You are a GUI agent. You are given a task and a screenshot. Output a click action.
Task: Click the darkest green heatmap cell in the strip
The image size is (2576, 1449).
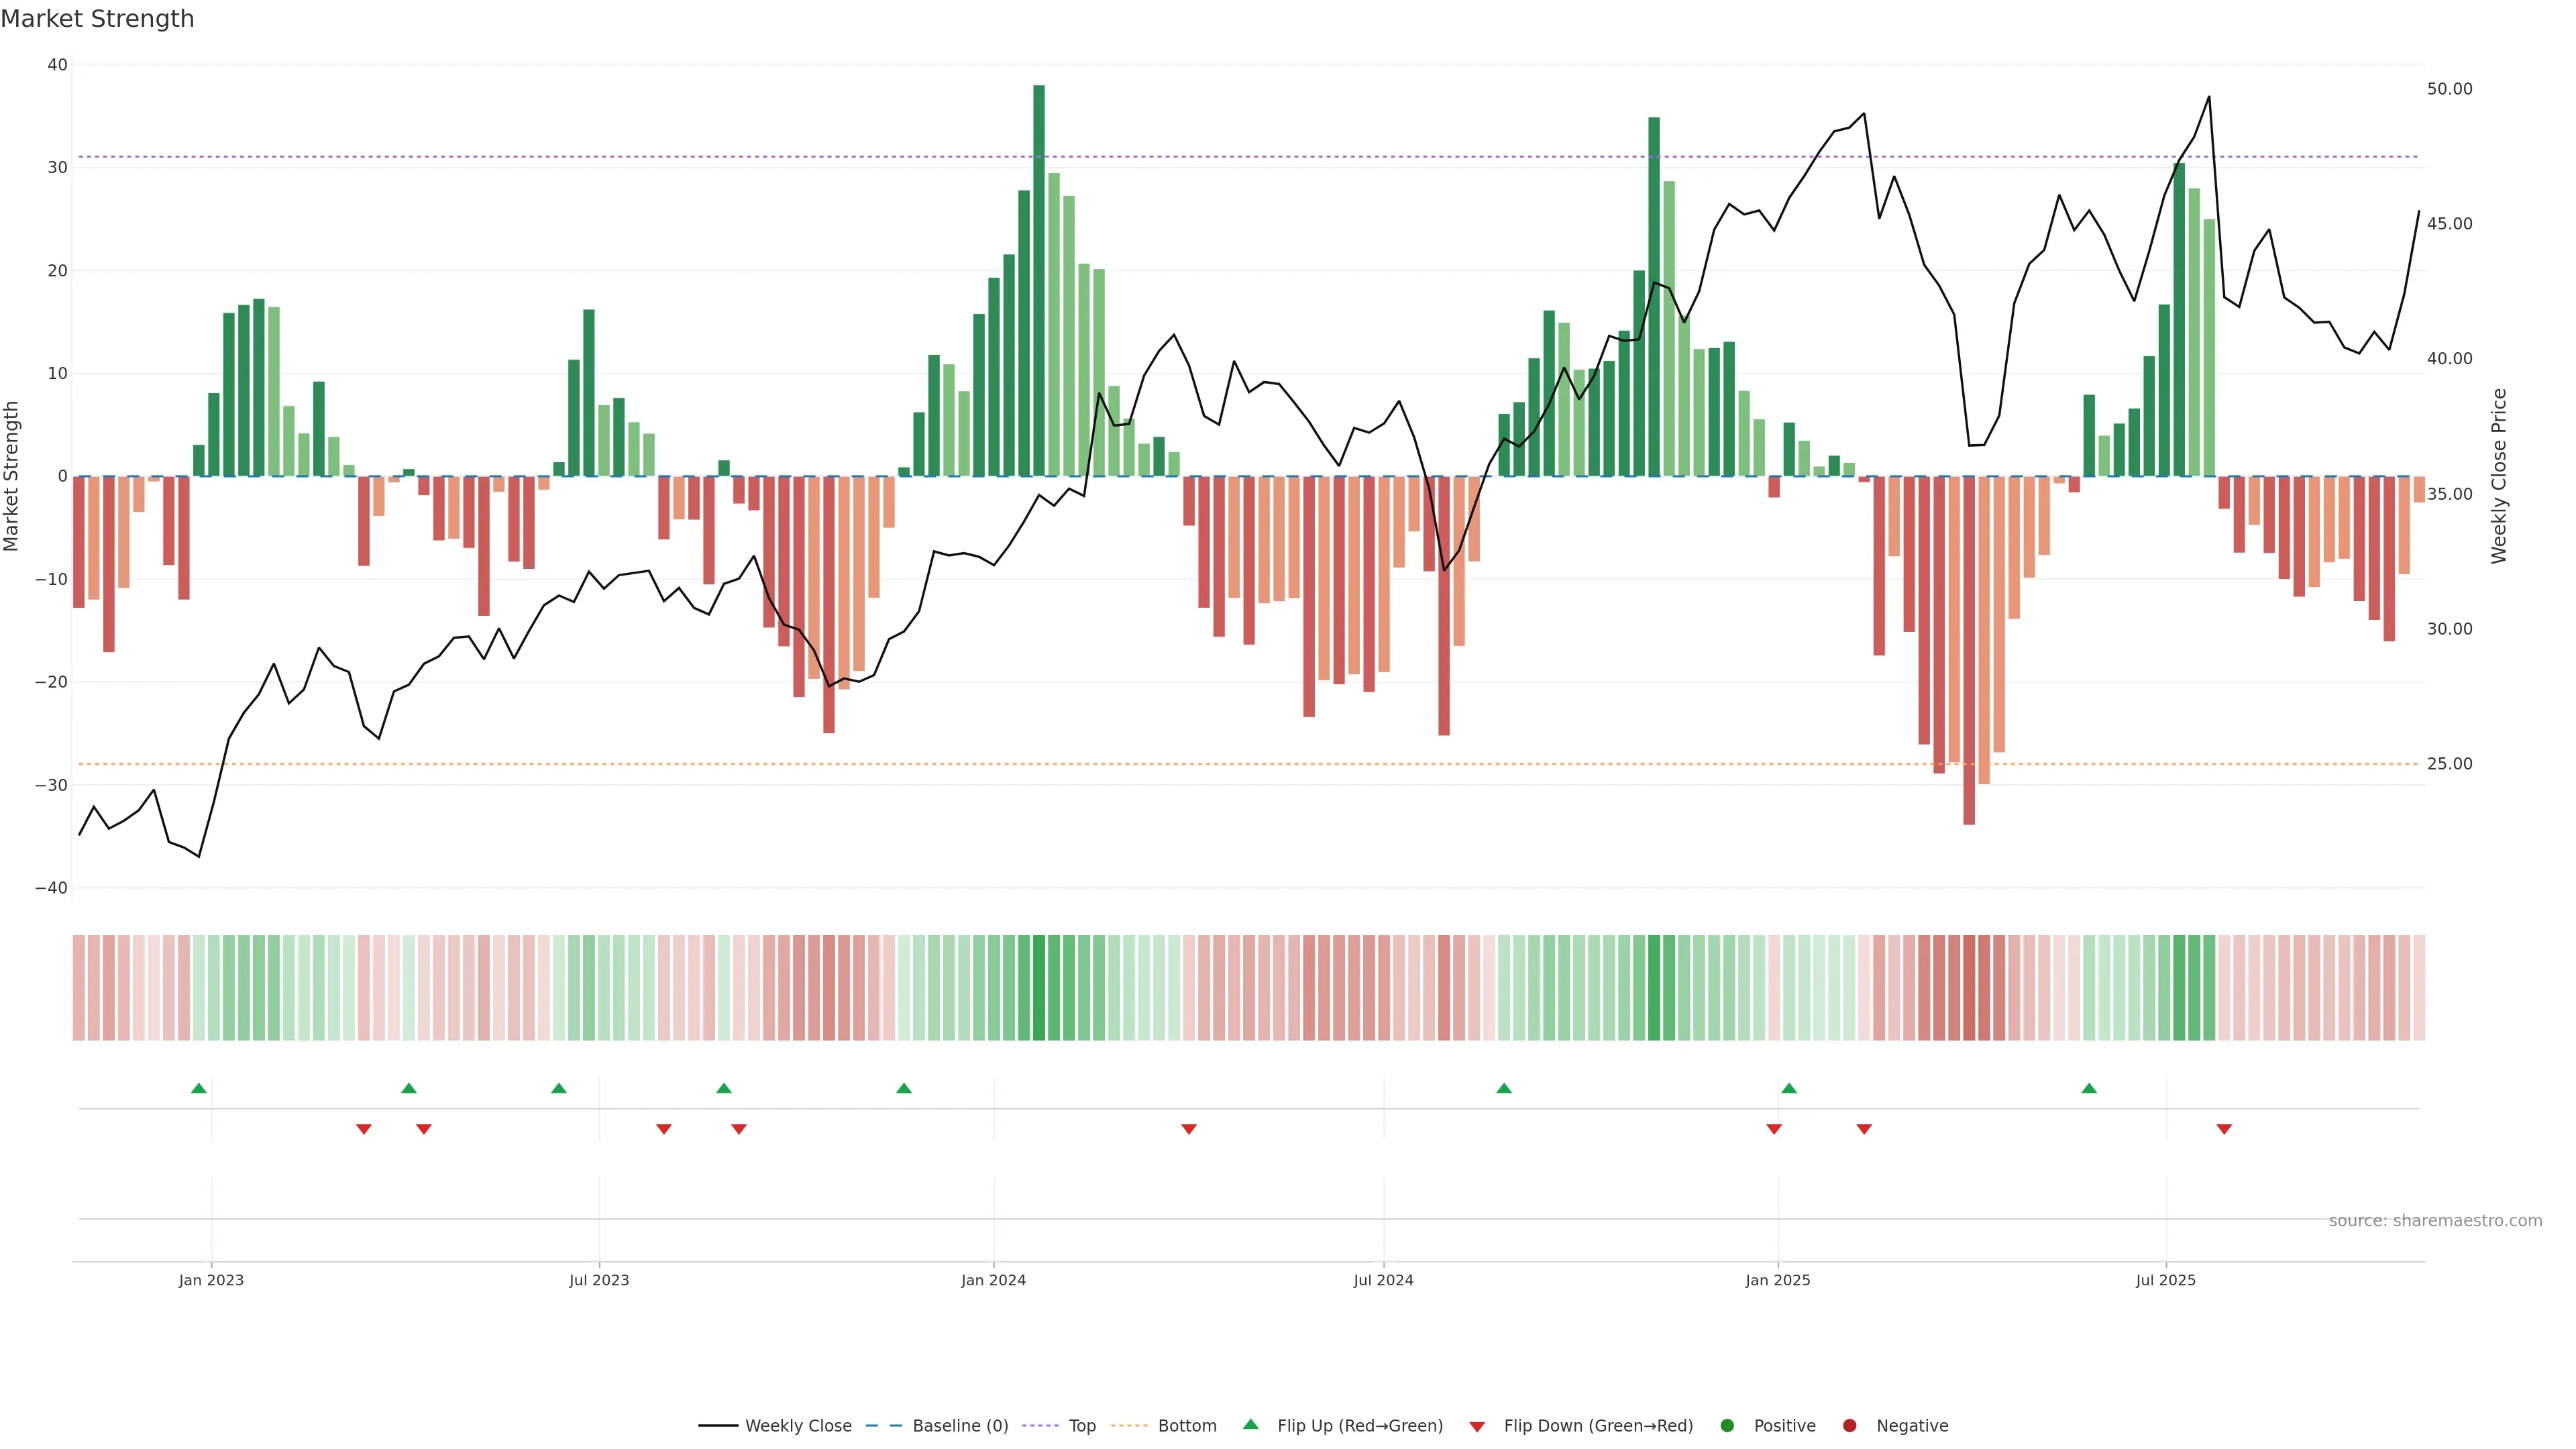click(1039, 988)
